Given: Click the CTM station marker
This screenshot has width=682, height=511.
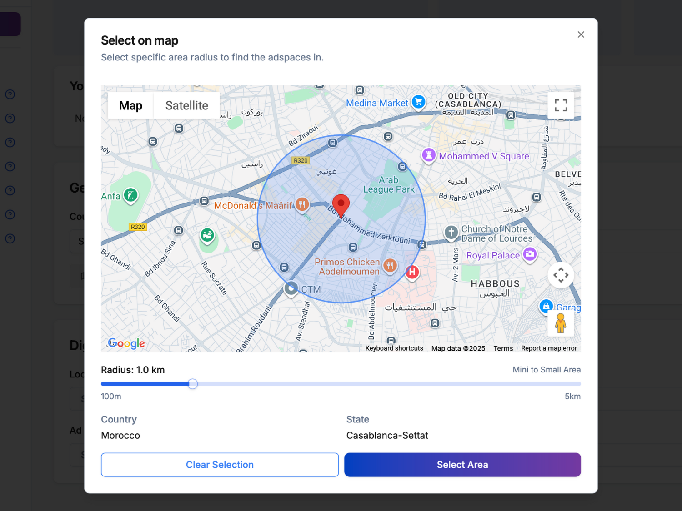Looking at the screenshot, I should (291, 288).
